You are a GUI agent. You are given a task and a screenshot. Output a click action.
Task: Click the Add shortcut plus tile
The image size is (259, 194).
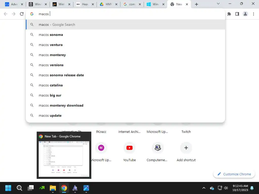186,148
